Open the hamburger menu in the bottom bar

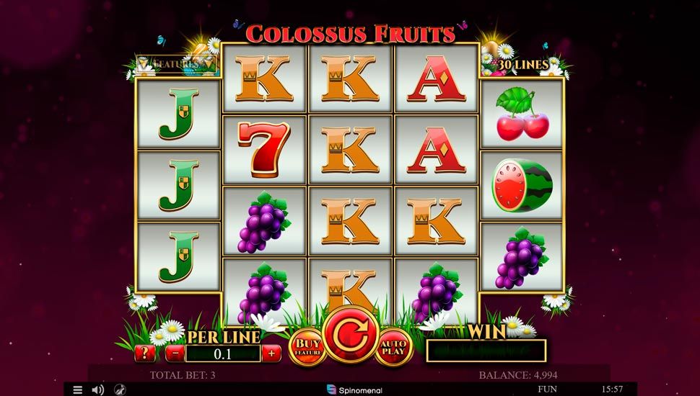[x=78, y=390]
